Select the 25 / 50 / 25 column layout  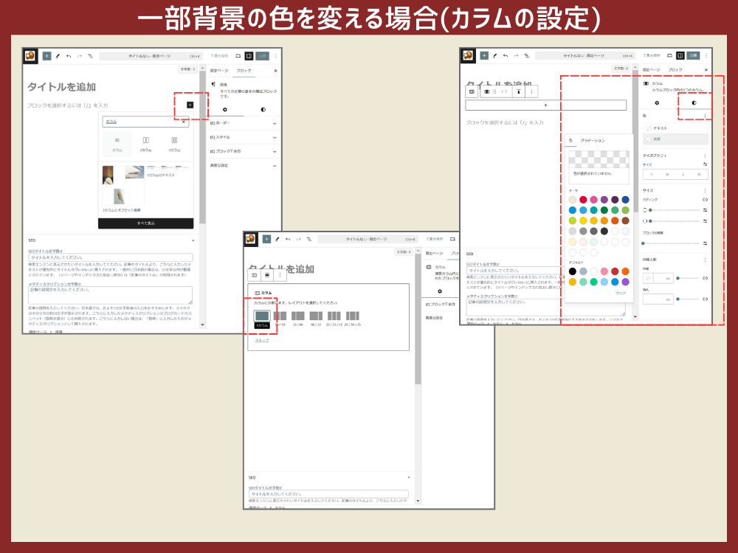point(353,316)
